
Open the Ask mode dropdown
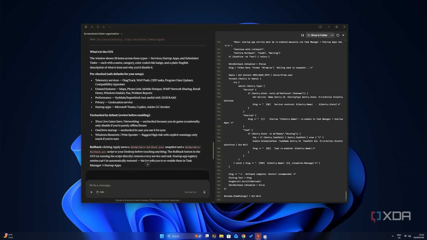(101, 192)
